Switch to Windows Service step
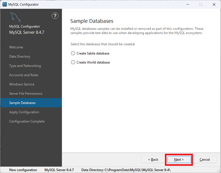 [x=21, y=84]
